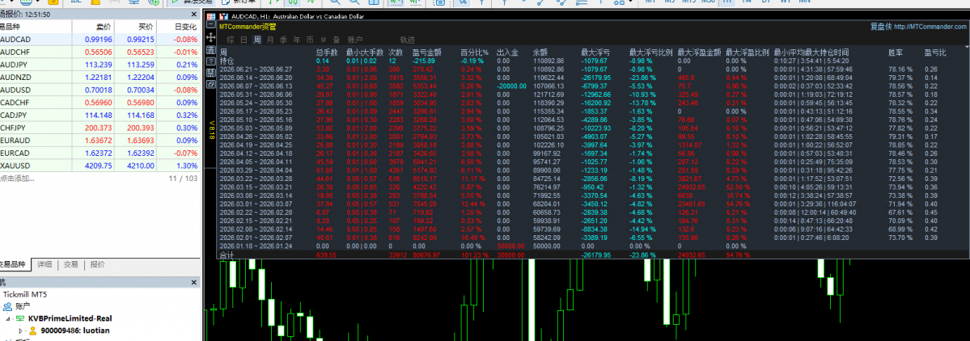Open the 币 symbol tab

click(x=310, y=40)
